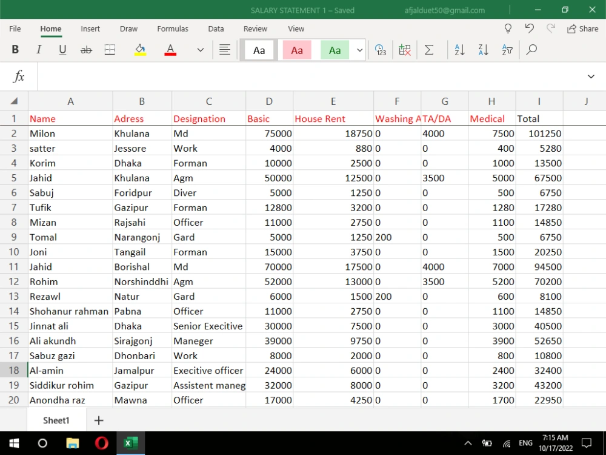Select the 'House Rent' header cell
This screenshot has width=606, height=455.
333,119
